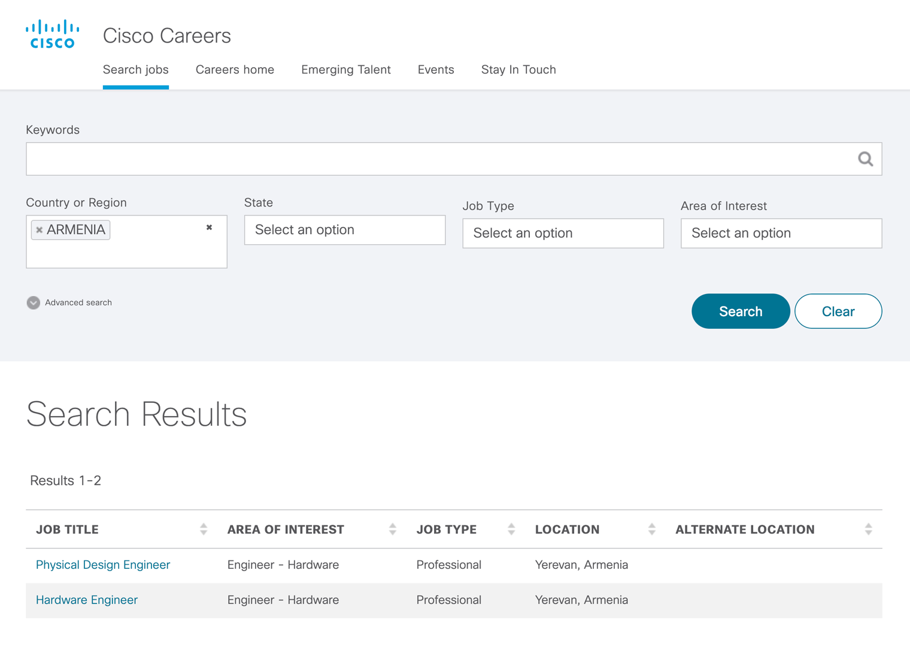The image size is (910, 652).
Task: Click Professional in Hardware Engineer row
Action: [x=449, y=600]
